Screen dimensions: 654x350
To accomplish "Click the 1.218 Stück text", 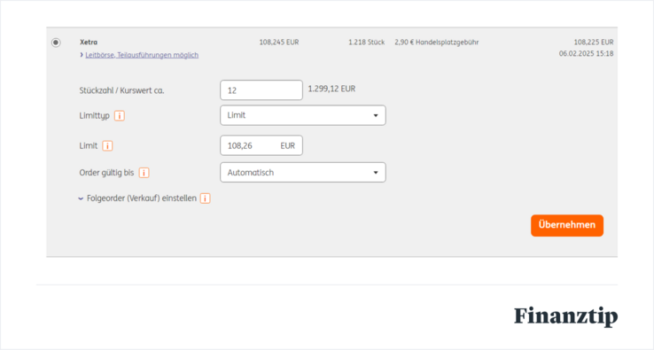I will [x=367, y=43].
